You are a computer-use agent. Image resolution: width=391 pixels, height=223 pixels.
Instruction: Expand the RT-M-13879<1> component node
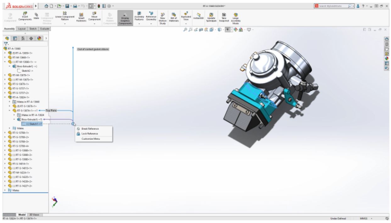coord(3,75)
